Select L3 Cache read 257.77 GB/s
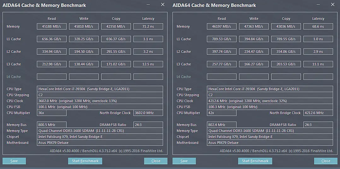This screenshot has height=169, width=340. pos(222,64)
